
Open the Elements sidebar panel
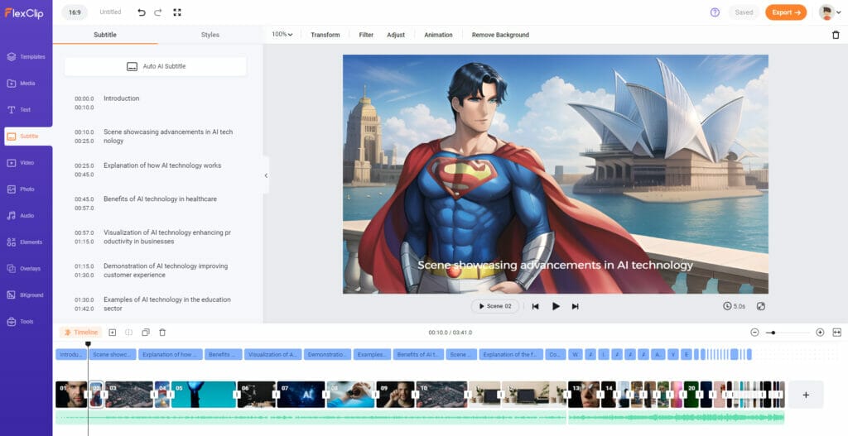(26, 242)
